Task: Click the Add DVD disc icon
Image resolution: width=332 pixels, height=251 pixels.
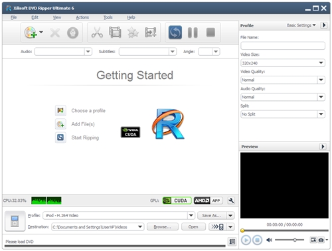Action: click(31, 33)
